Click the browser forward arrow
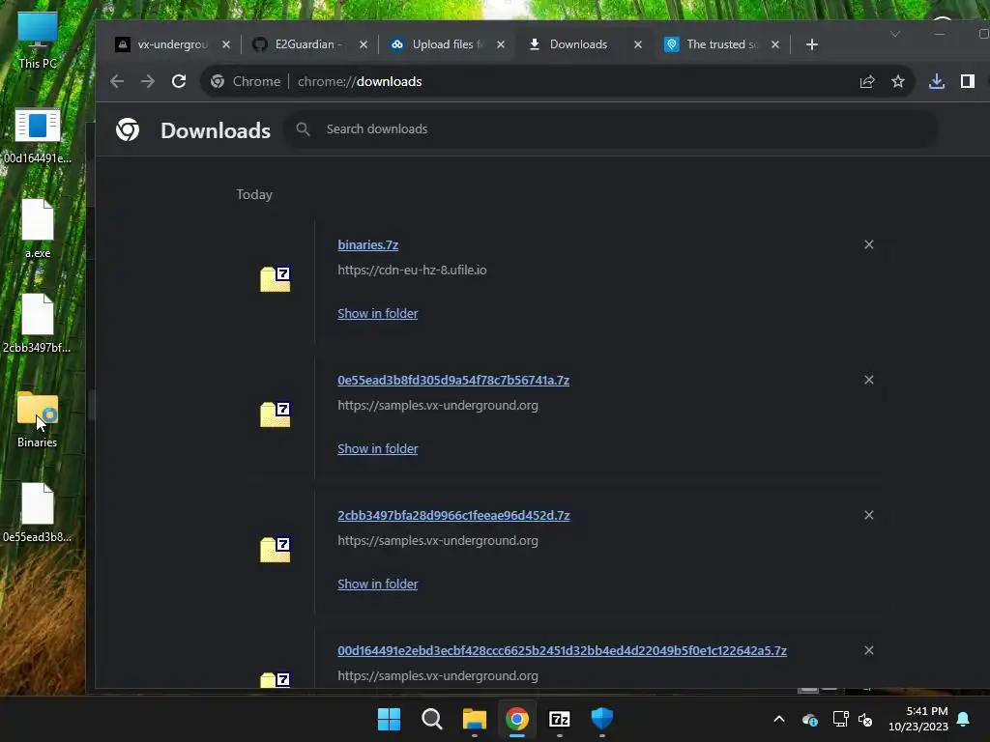This screenshot has width=990, height=742. [x=148, y=81]
